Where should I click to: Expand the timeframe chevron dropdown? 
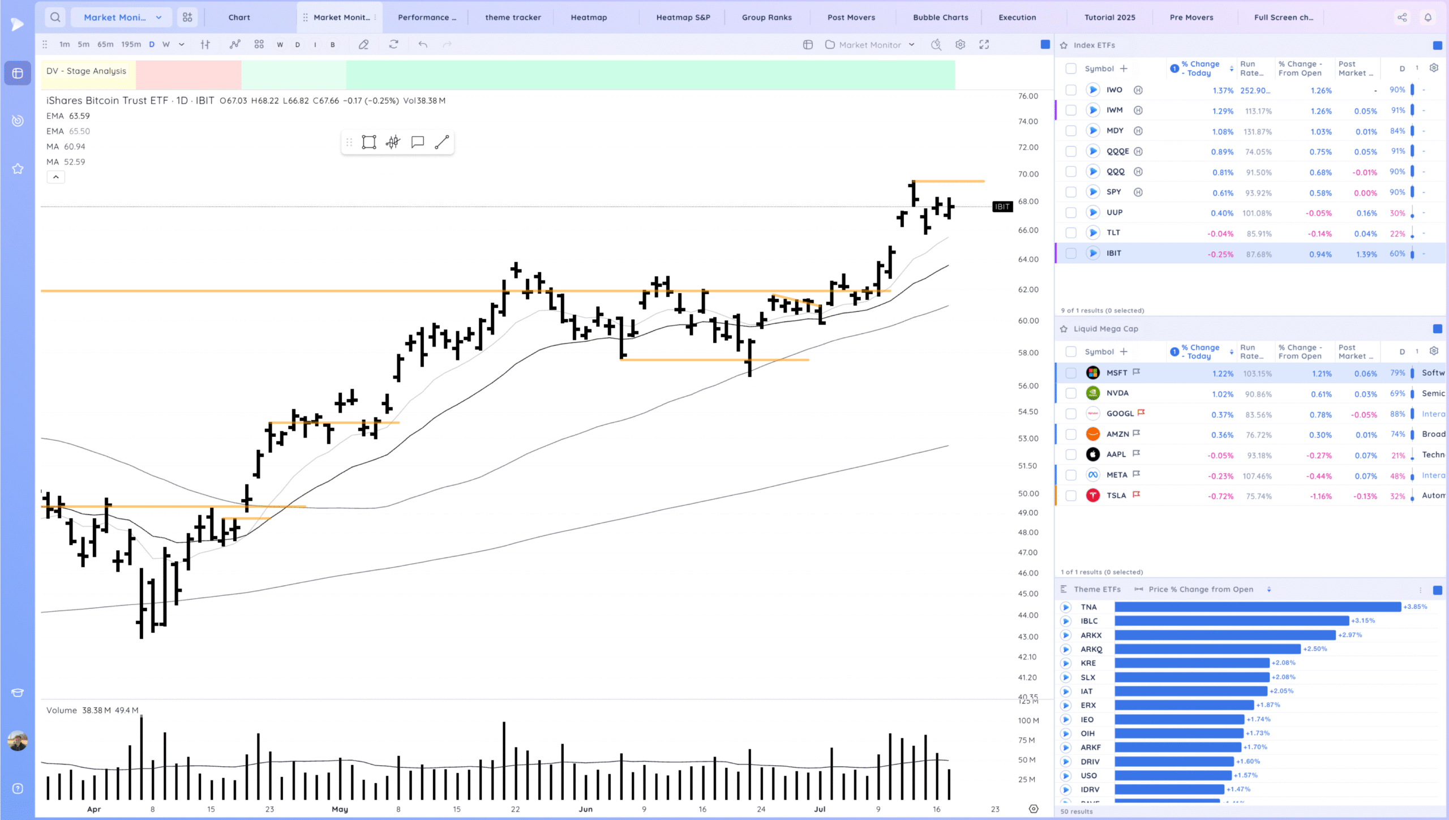coord(182,44)
